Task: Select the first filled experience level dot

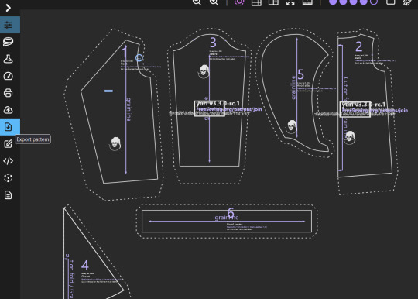Action: click(333, 2)
